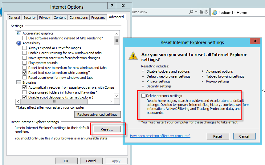Check Reset zoom level for new windows
This screenshot has width=265, height=165.
[25, 78]
